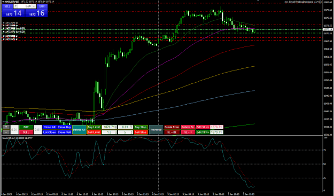This screenshot has height=196, width=334.
Task: Click the Lot Close button
Action: [49, 132]
